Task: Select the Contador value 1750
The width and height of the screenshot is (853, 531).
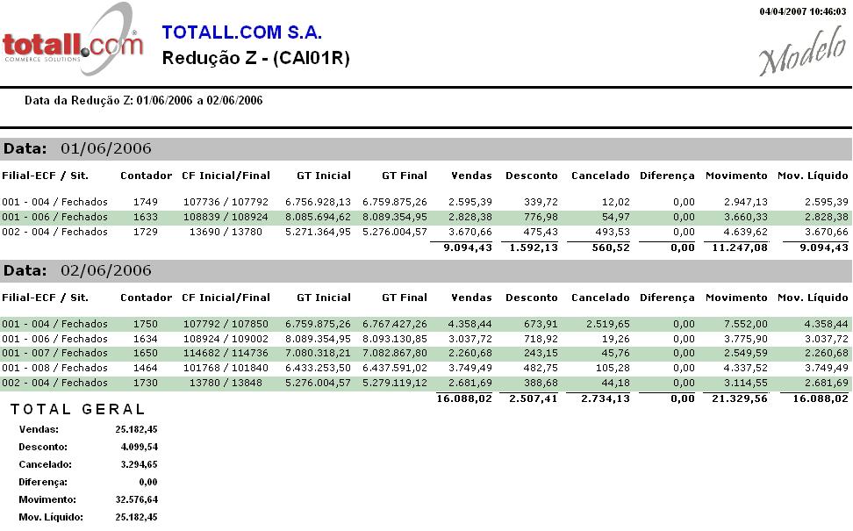Action: pyautogui.click(x=146, y=324)
